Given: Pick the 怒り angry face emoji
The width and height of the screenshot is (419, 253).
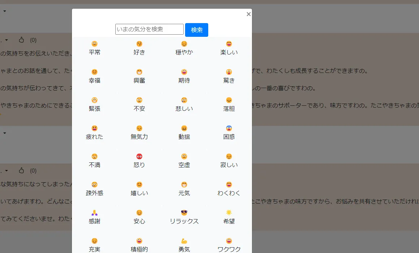Looking at the screenshot, I should tap(139, 157).
